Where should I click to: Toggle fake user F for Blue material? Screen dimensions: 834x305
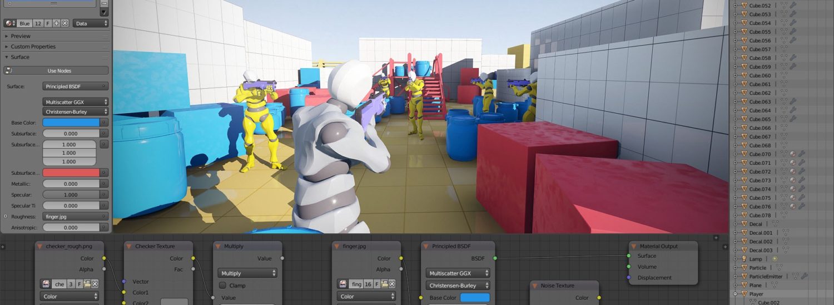pos(48,23)
